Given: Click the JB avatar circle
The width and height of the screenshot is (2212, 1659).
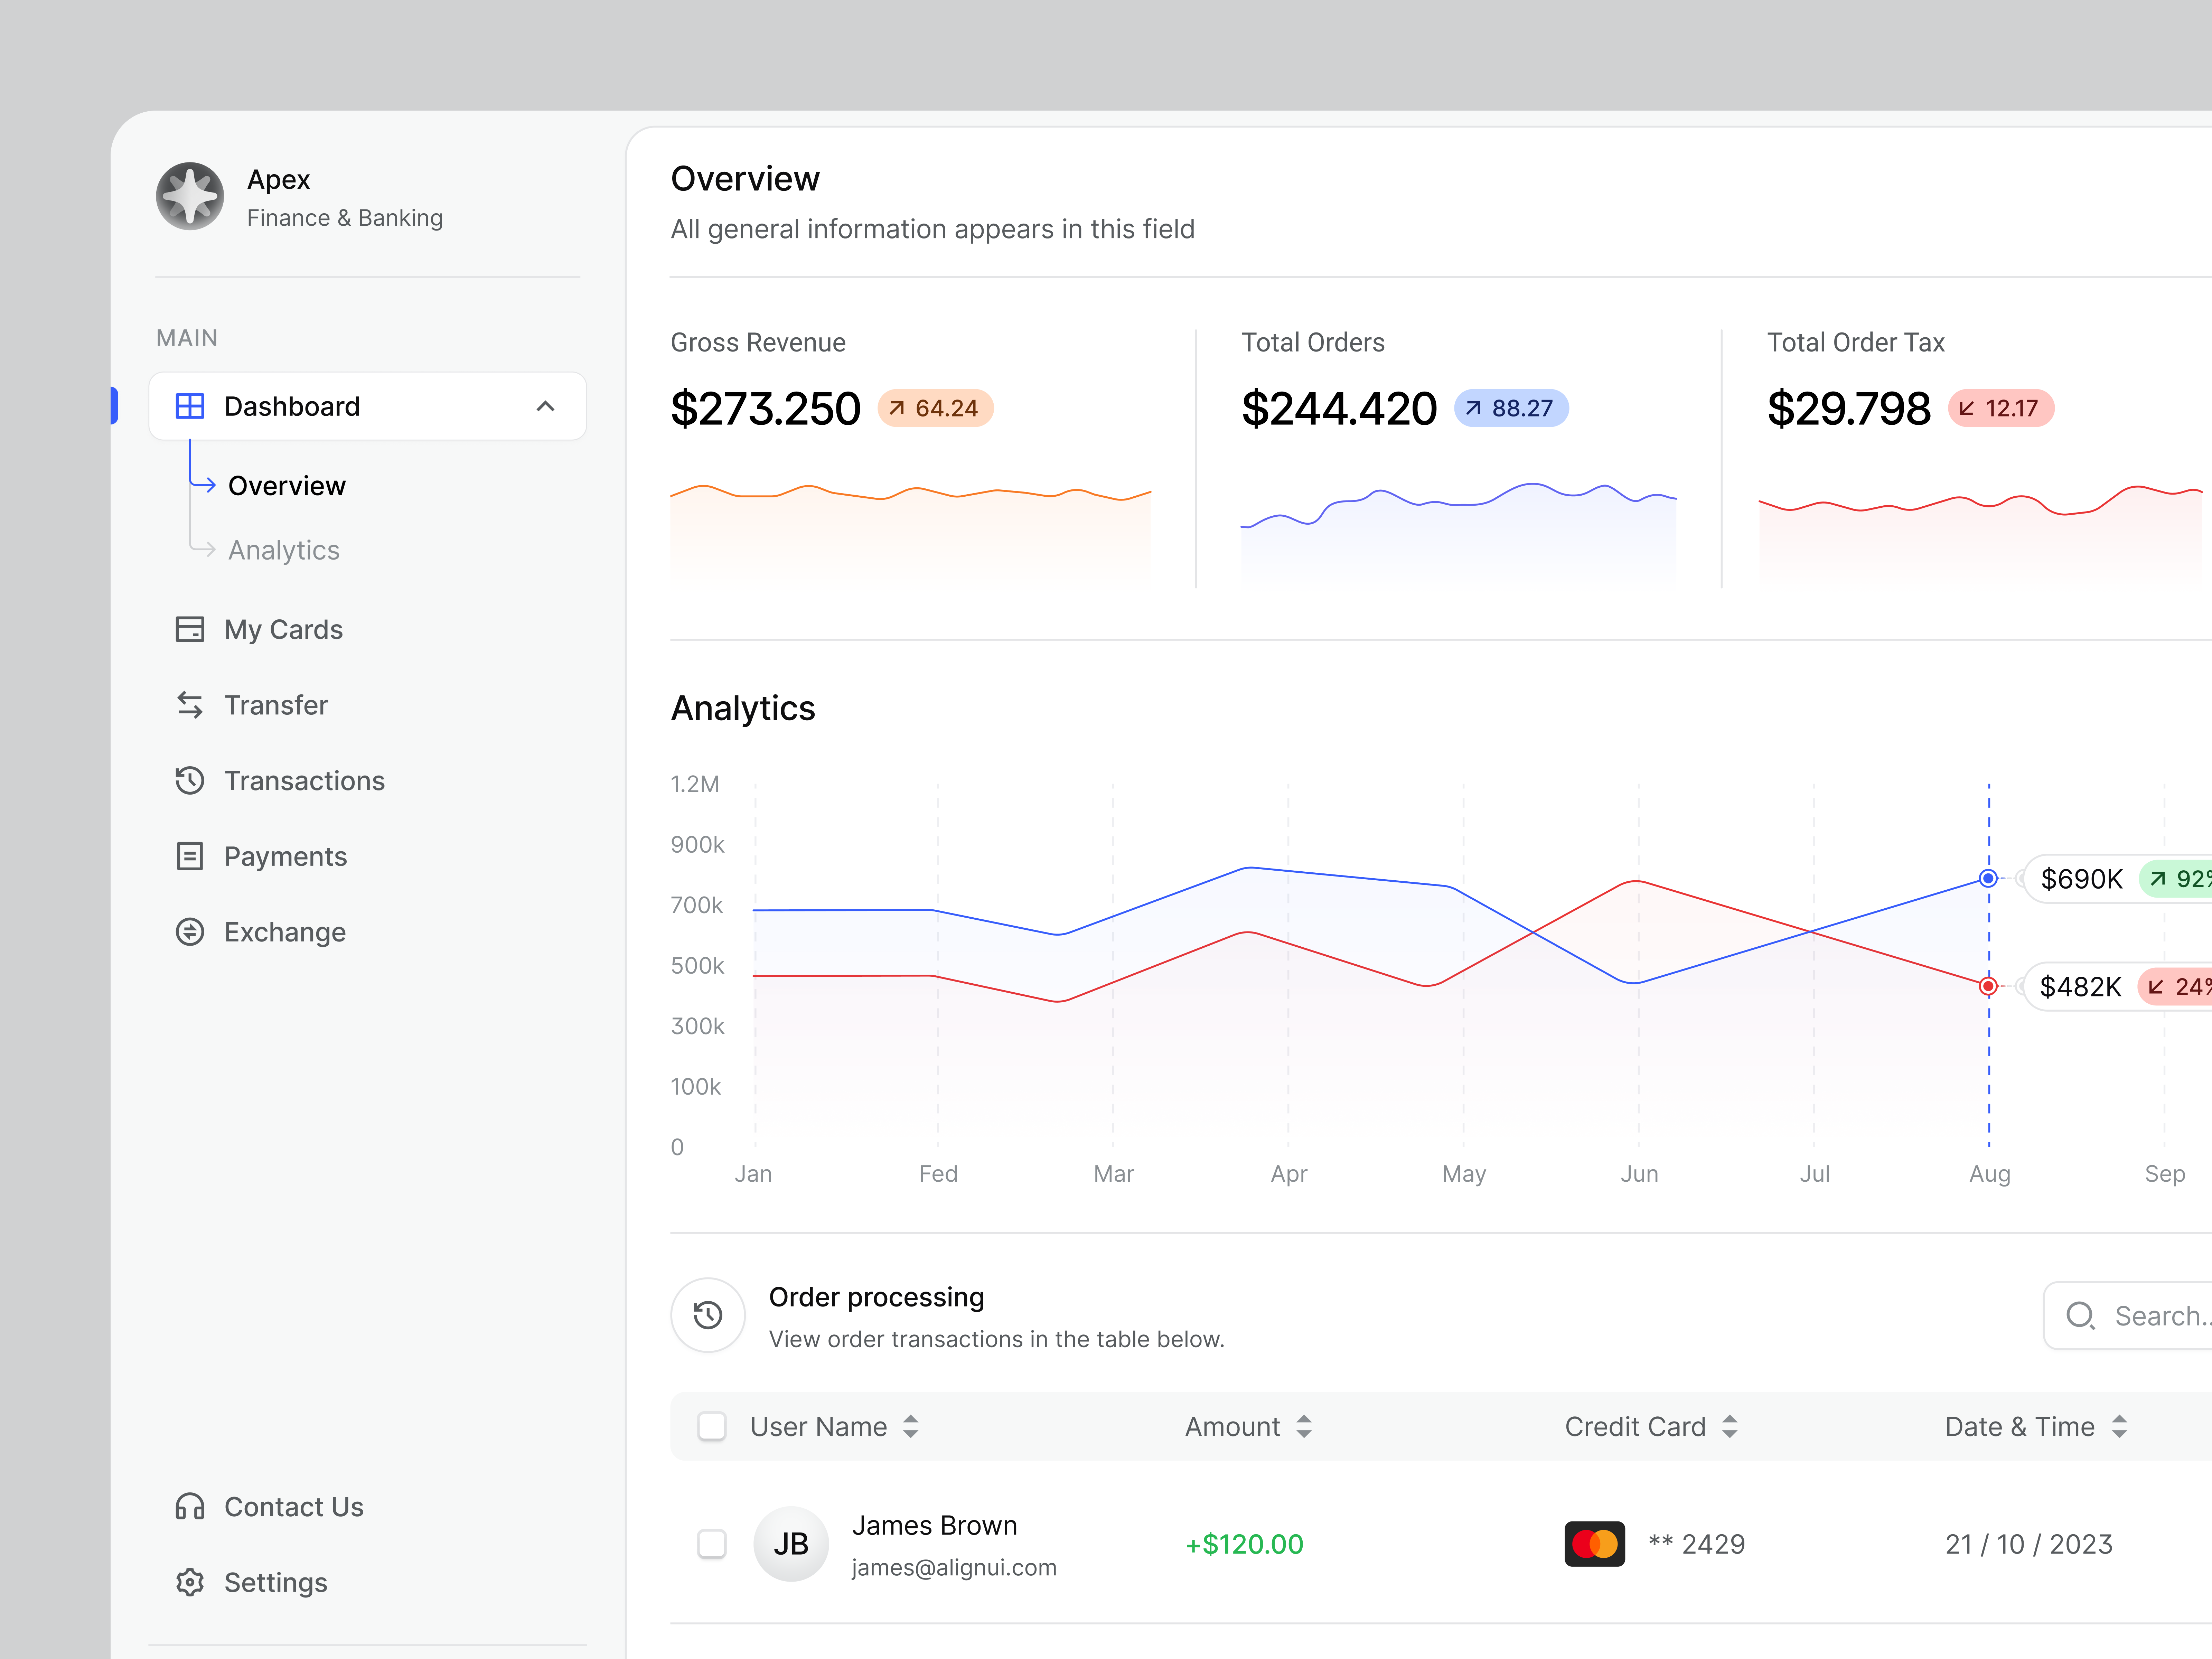Looking at the screenshot, I should coord(791,1544).
